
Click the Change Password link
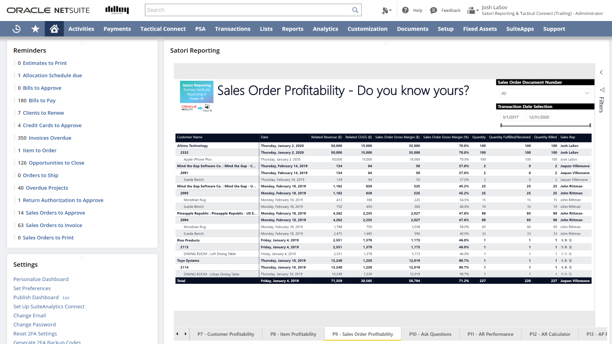[x=34, y=324]
